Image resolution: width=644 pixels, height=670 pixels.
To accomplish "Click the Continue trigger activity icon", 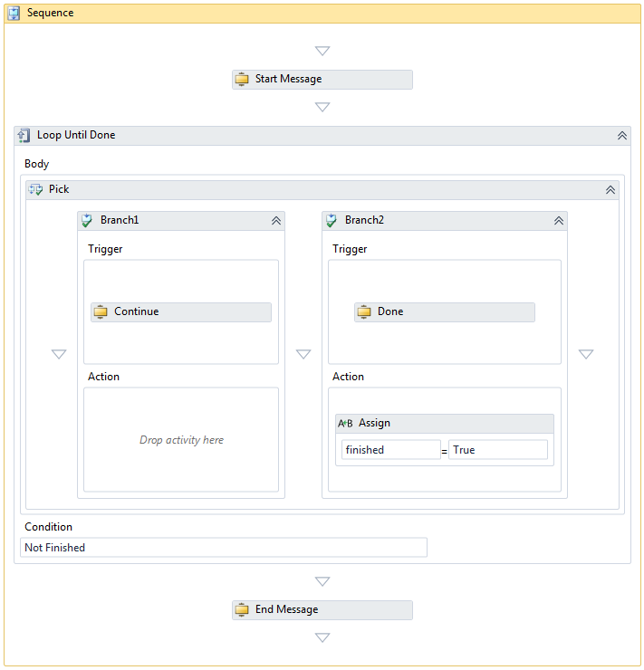I will tap(101, 312).
